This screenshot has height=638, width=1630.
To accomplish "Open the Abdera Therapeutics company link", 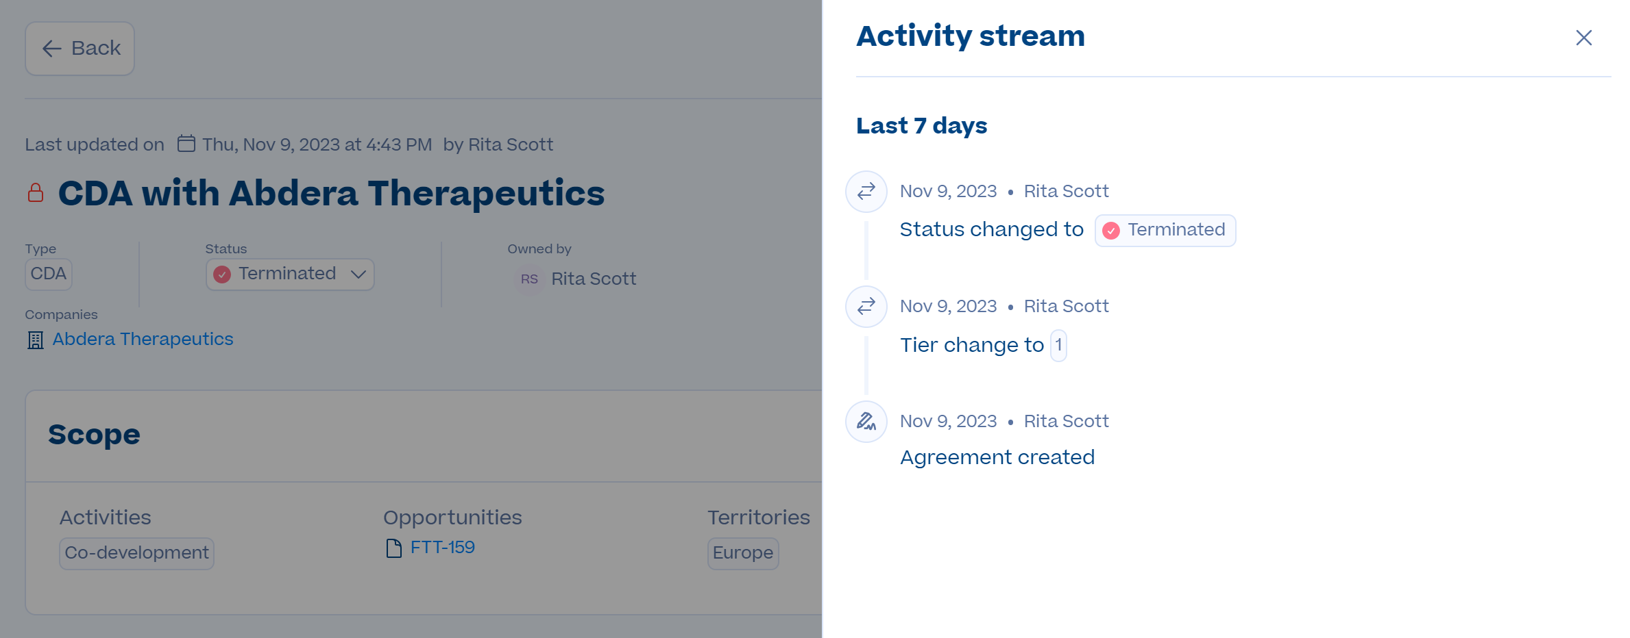I will pyautogui.click(x=143, y=339).
